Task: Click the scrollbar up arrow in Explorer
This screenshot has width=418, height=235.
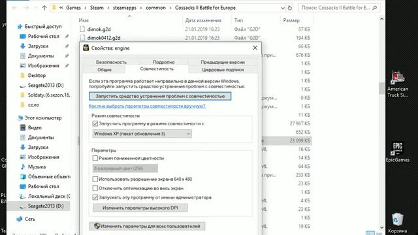Action: pos(381,19)
